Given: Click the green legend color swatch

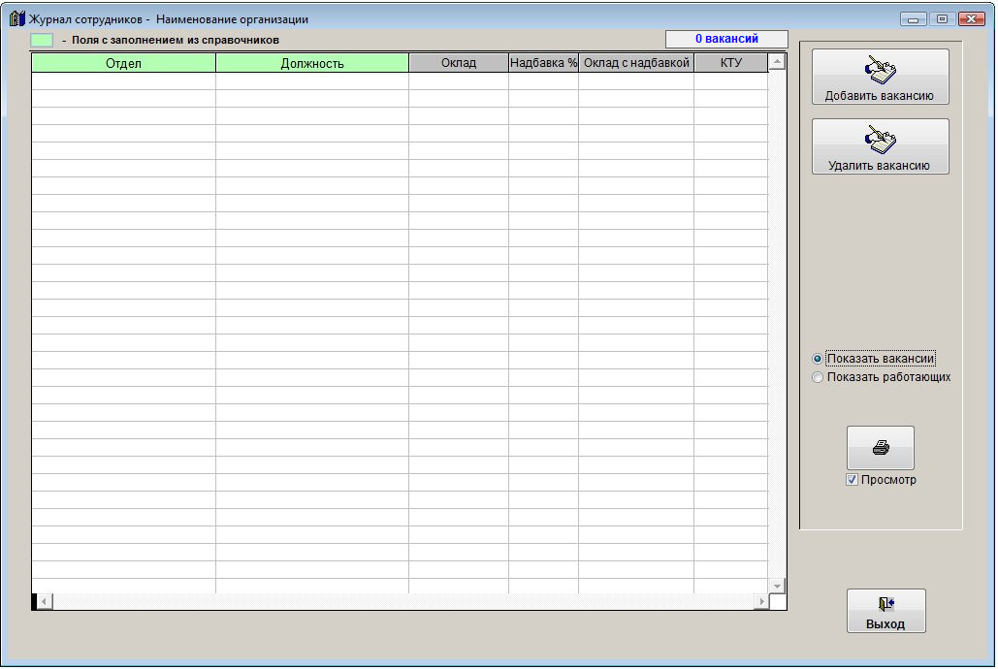Looking at the screenshot, I should pos(42,40).
